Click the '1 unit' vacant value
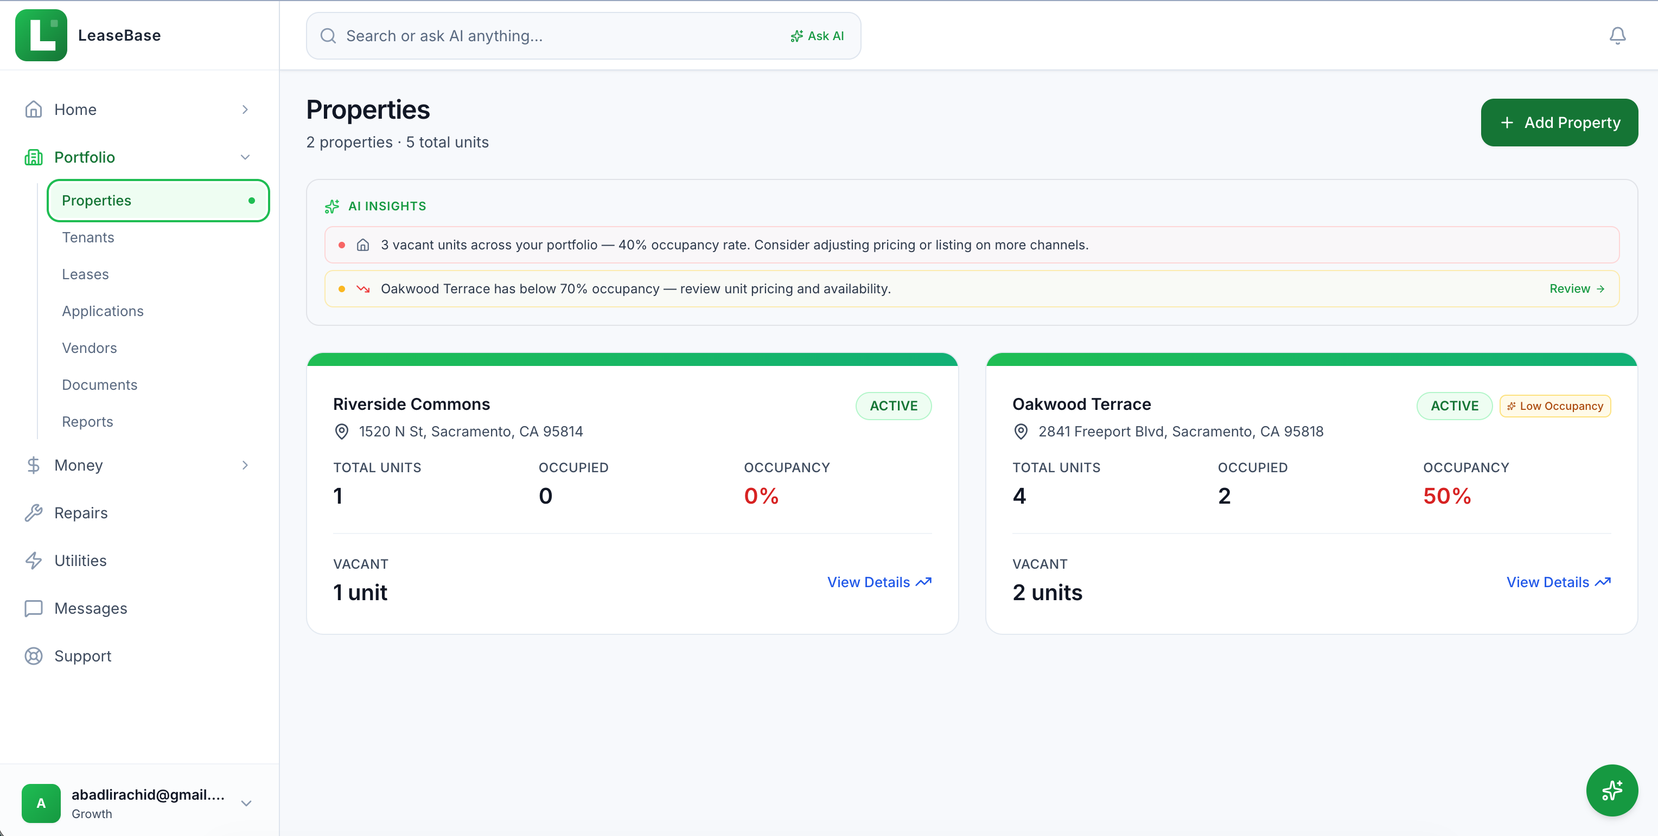Viewport: 1658px width, 836px height. 360,592
